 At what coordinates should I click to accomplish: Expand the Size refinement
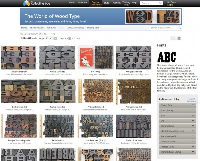click(178, 116)
